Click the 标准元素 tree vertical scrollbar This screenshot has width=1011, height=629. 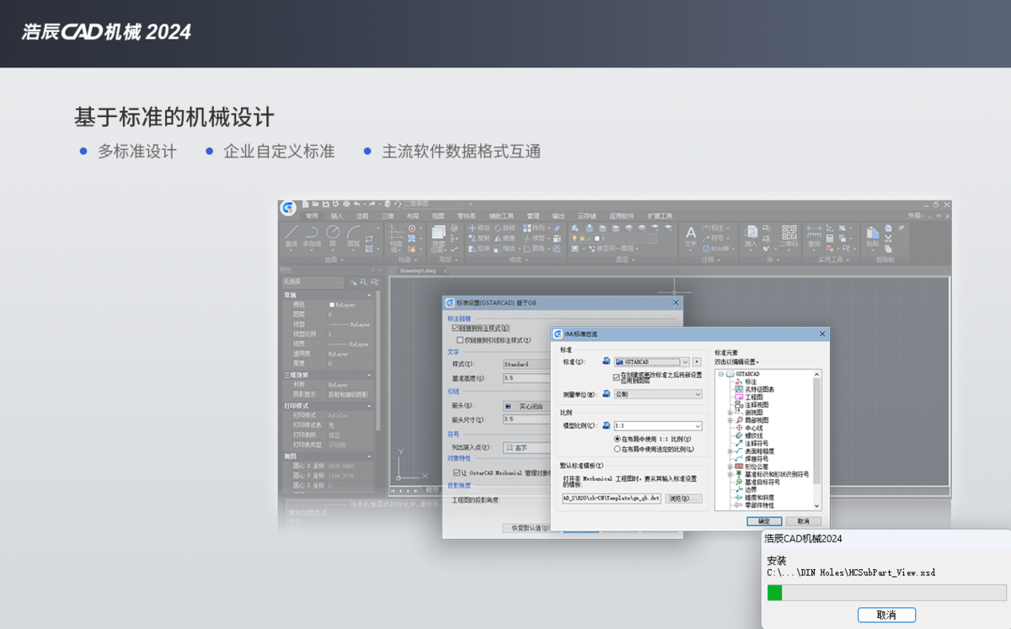click(816, 440)
